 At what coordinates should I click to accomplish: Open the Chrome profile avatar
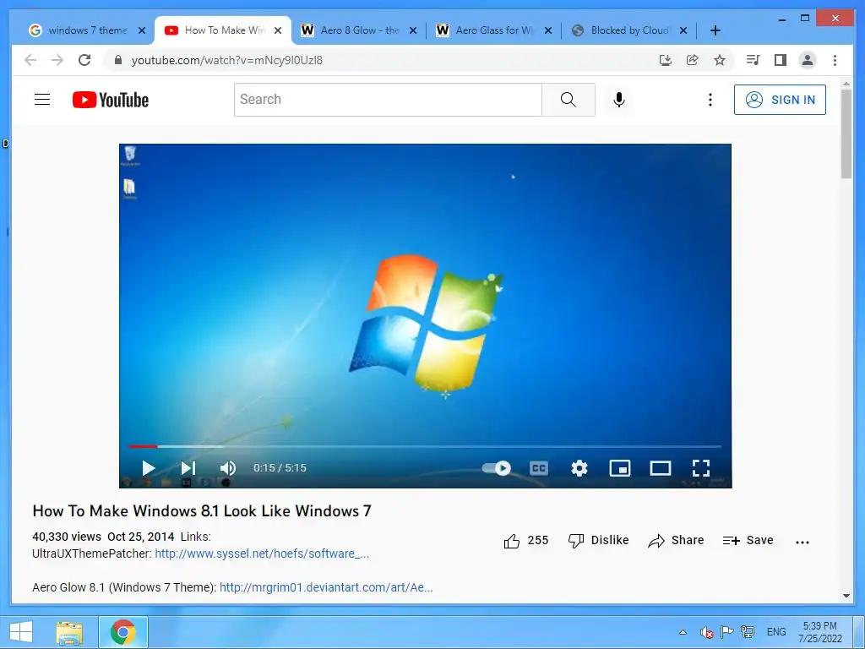coord(807,60)
